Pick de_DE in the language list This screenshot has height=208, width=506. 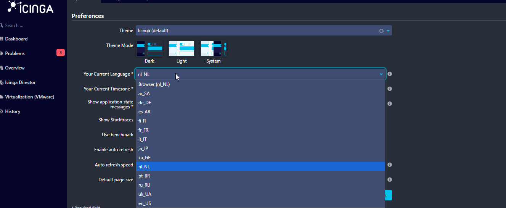pyautogui.click(x=145, y=103)
